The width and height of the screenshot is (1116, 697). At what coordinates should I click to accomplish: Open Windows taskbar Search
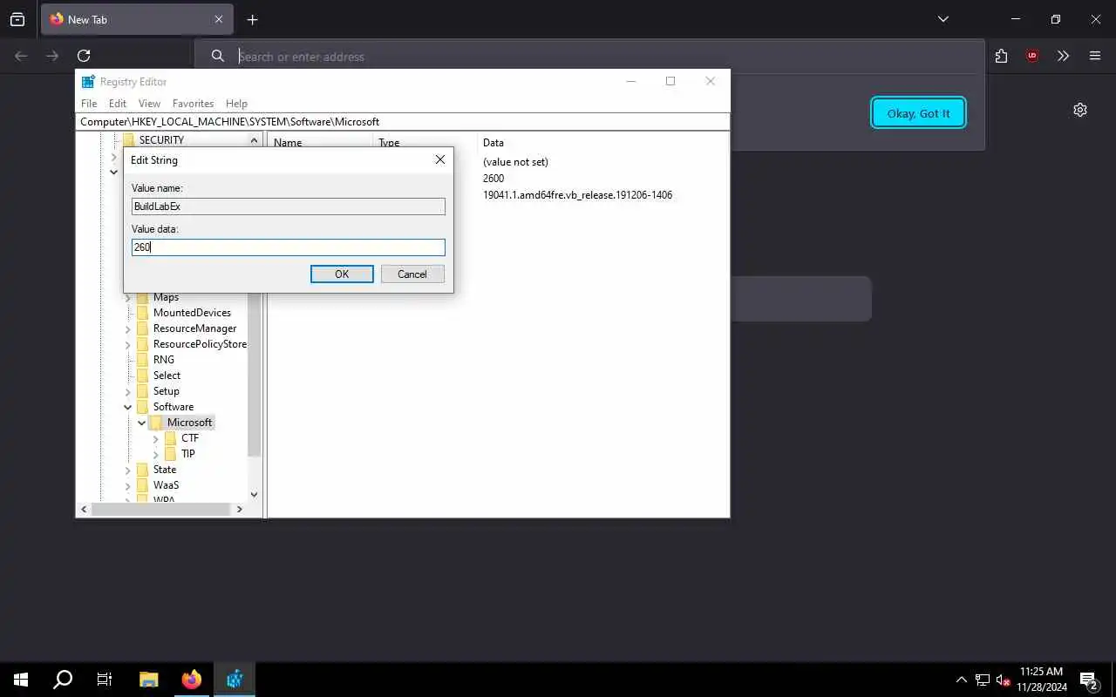click(63, 680)
